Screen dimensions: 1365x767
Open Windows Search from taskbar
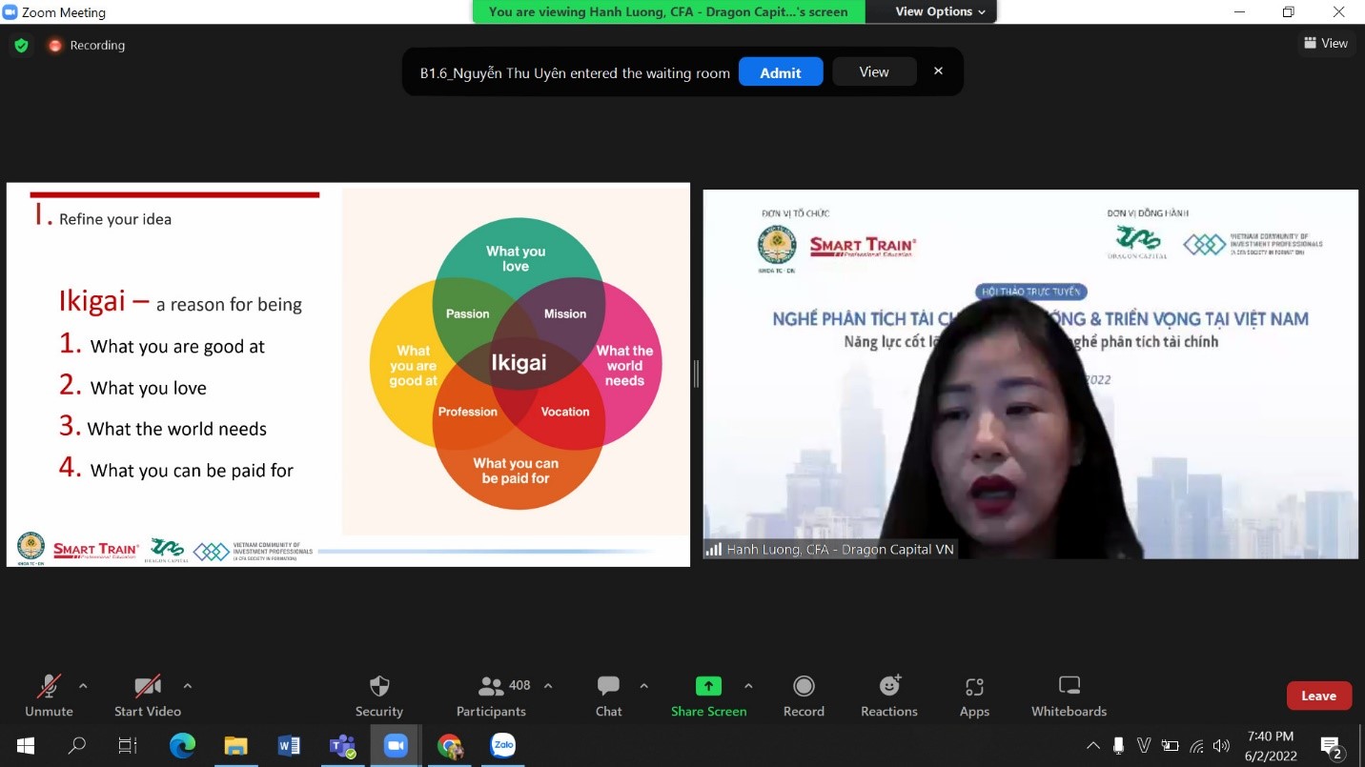[x=77, y=746]
